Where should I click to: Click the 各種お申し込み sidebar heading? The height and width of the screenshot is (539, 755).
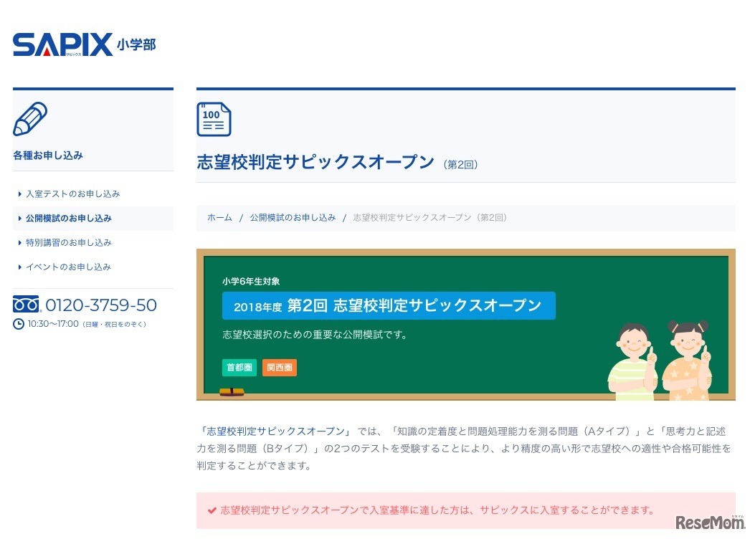[47, 156]
